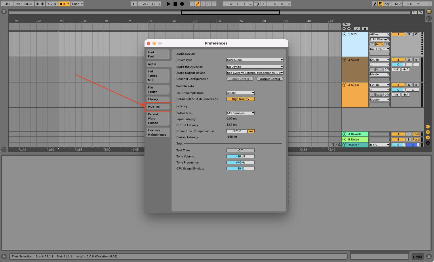This screenshot has height=262, width=434.
Task: Click the Output Config button
Action: click(x=270, y=79)
